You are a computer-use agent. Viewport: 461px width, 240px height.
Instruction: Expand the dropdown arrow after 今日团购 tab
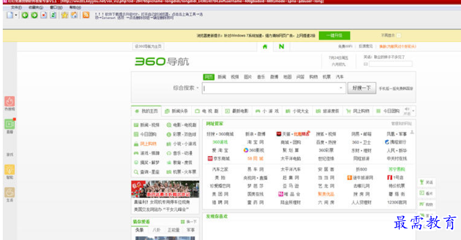413,111
